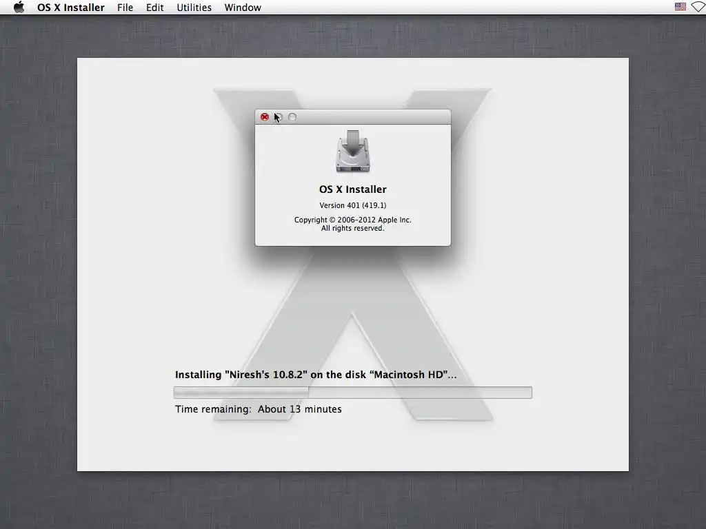
Task: Click the "About 13 minutes" remaining time
Action: (299, 409)
